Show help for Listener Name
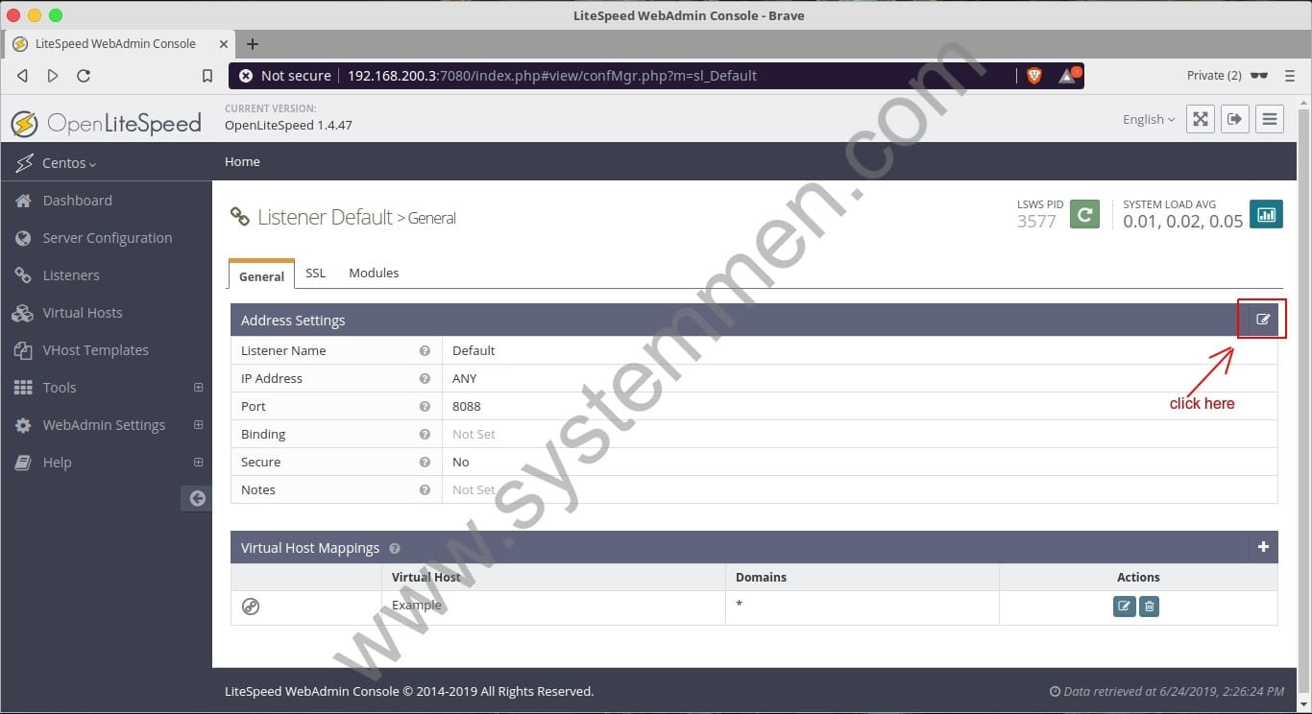Image resolution: width=1312 pixels, height=714 pixels. tap(425, 350)
